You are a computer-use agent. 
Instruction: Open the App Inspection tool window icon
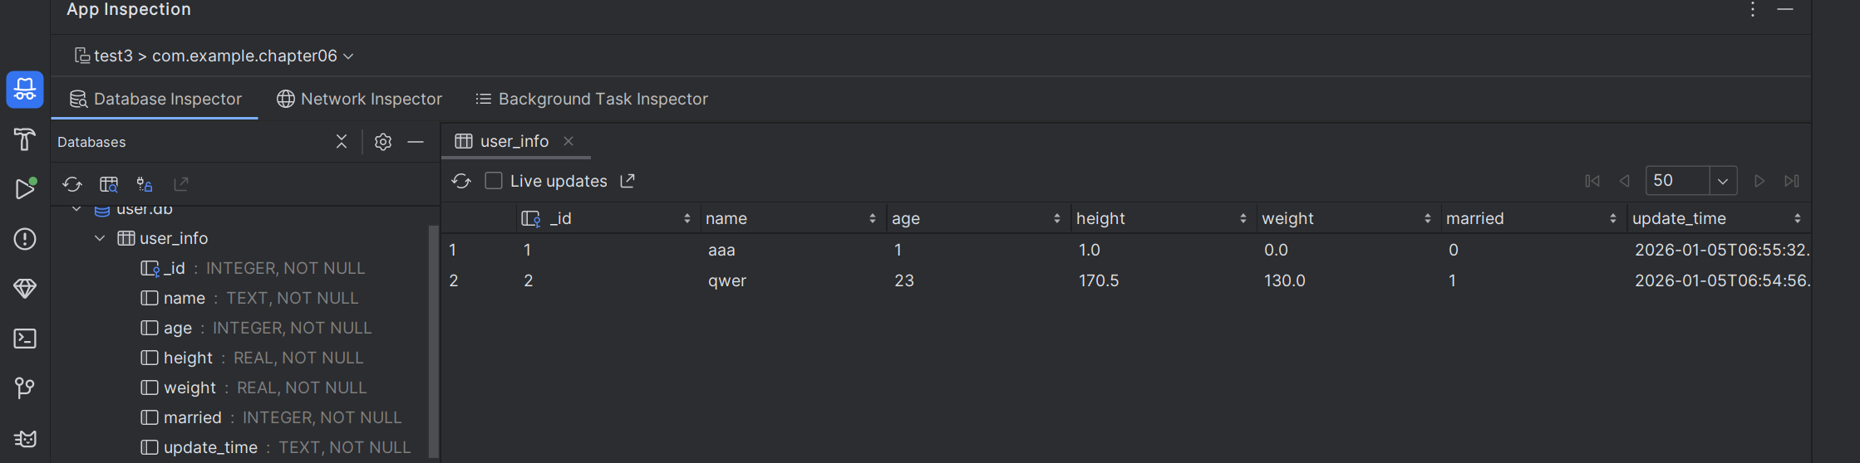[x=25, y=90]
